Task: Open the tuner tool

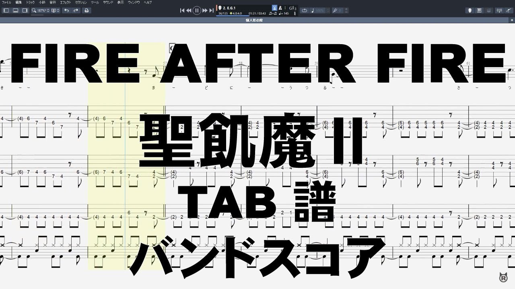Action: tap(499, 10)
